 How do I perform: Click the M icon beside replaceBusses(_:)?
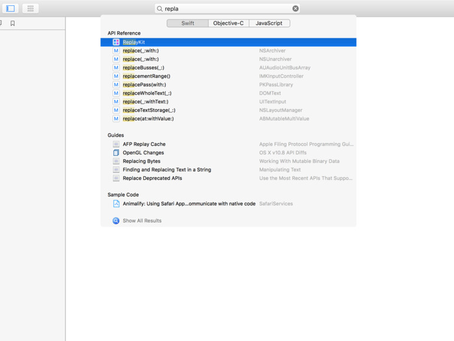(116, 68)
